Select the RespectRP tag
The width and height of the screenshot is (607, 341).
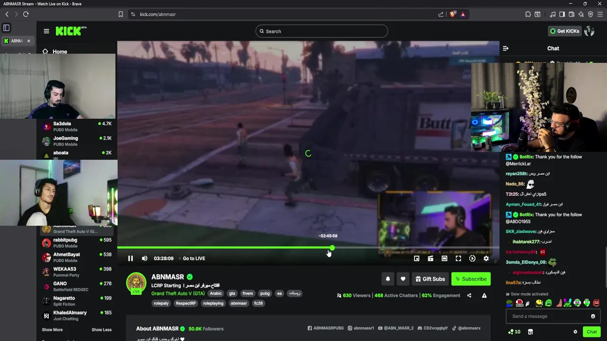click(185, 303)
